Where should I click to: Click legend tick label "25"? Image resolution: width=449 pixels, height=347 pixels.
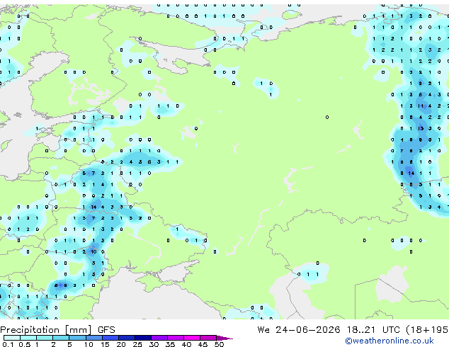coord(137,344)
